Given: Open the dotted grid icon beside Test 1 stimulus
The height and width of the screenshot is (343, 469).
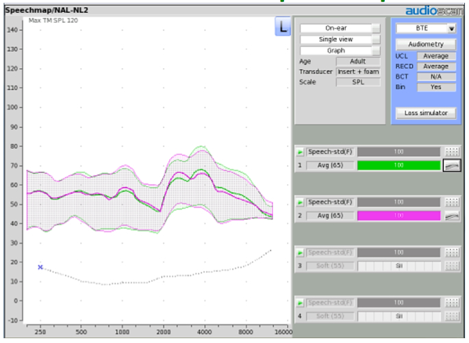Looking at the screenshot, I should [452, 152].
